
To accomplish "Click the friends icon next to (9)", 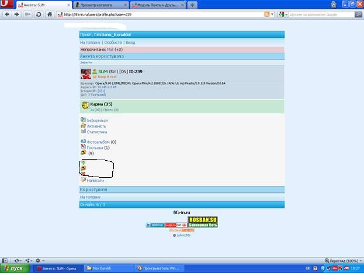I will coord(83,153).
